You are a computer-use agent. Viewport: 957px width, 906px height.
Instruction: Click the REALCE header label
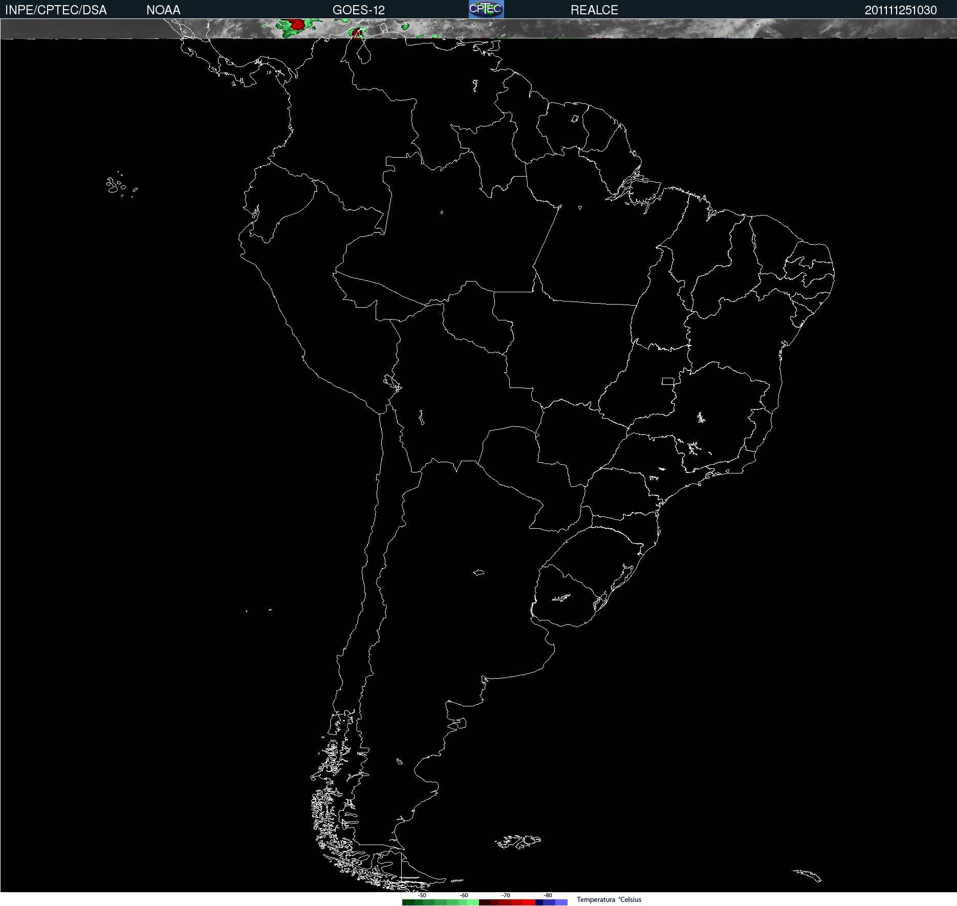(594, 10)
